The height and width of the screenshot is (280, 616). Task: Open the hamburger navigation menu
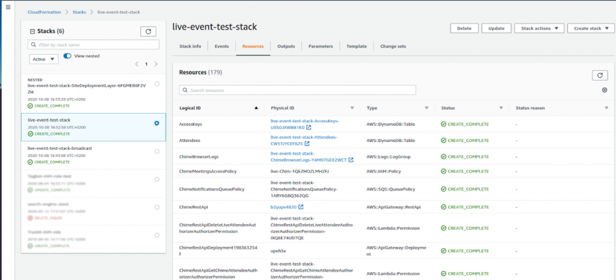(7, 7)
